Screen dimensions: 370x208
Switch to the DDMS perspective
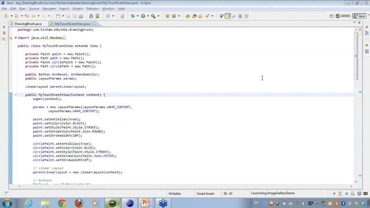(x=343, y=16)
